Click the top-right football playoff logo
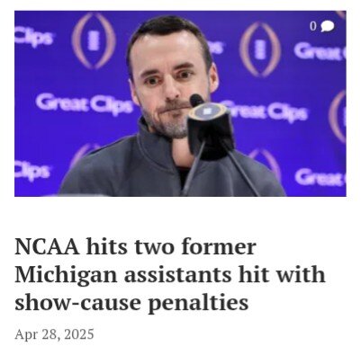 [x=260, y=49]
